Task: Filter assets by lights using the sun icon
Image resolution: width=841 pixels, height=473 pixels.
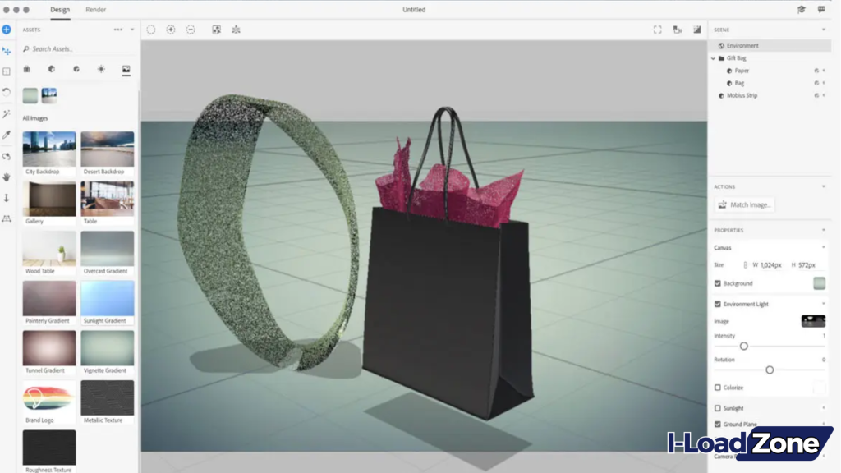Action: click(100, 70)
